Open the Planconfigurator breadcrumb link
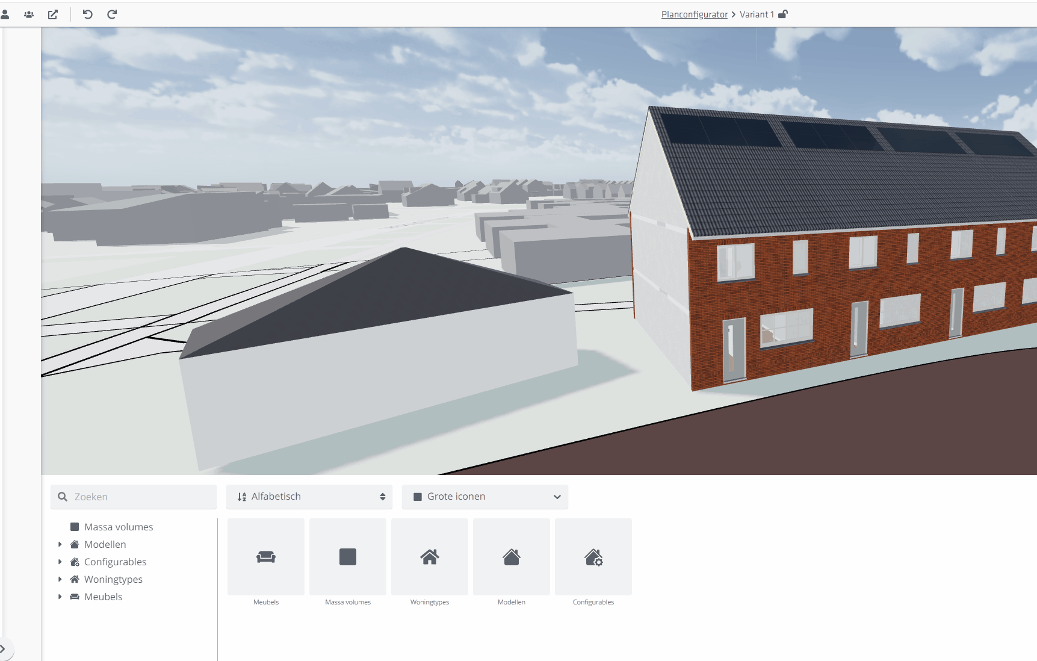1037x661 pixels. 694,14
